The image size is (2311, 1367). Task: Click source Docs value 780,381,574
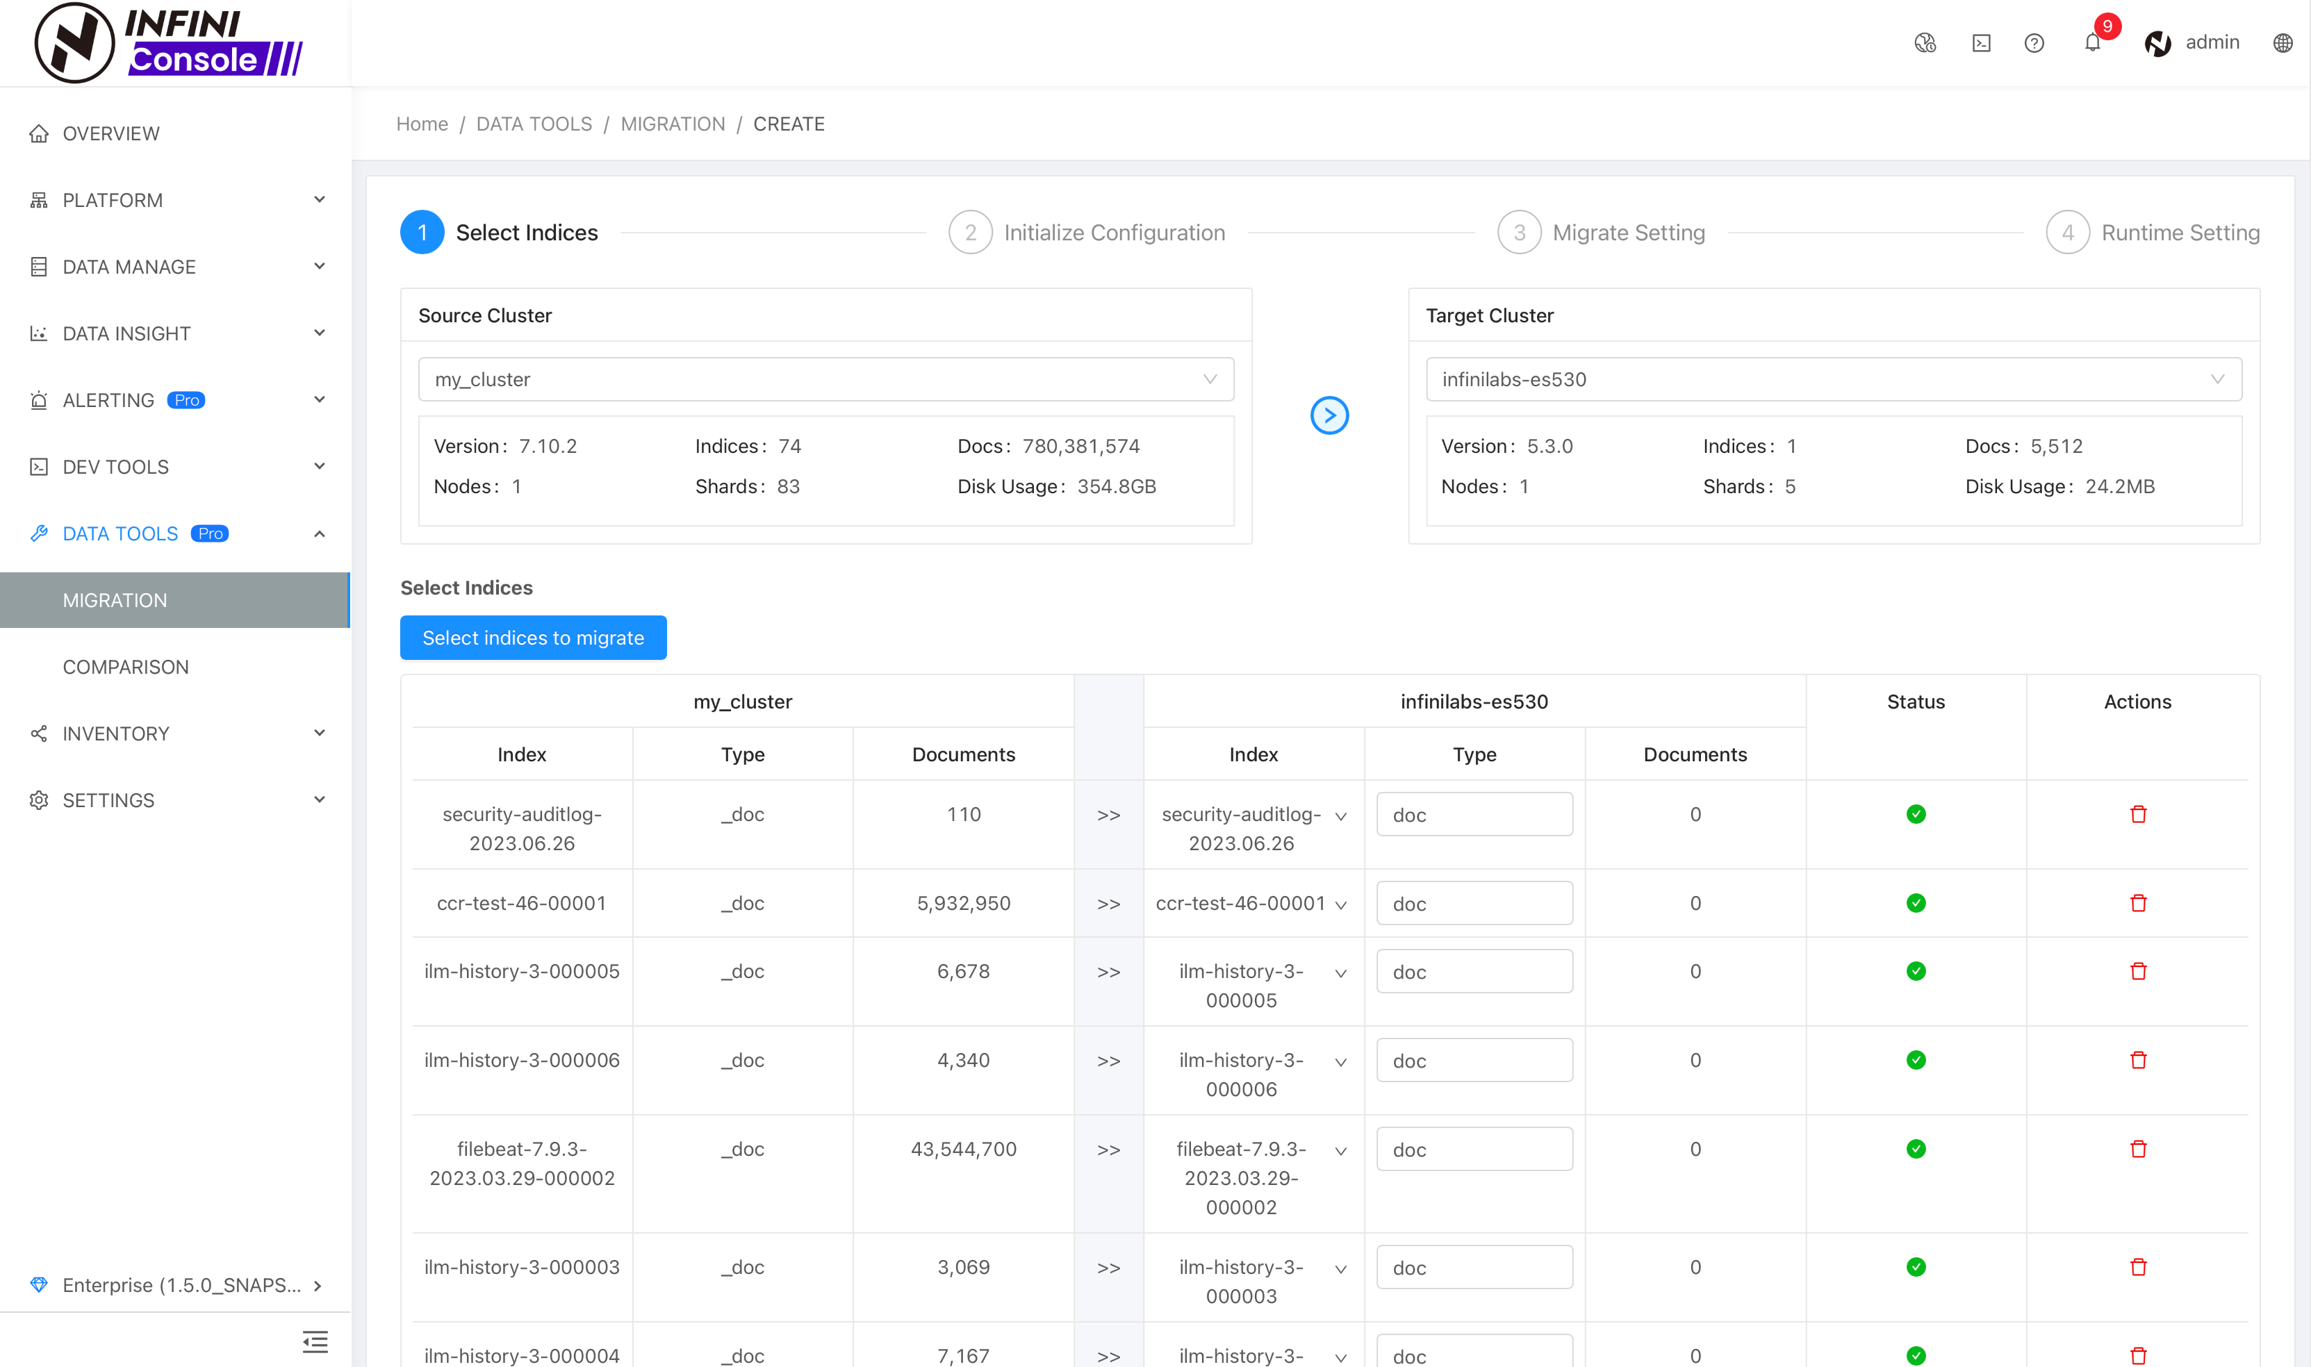pyautogui.click(x=1081, y=446)
